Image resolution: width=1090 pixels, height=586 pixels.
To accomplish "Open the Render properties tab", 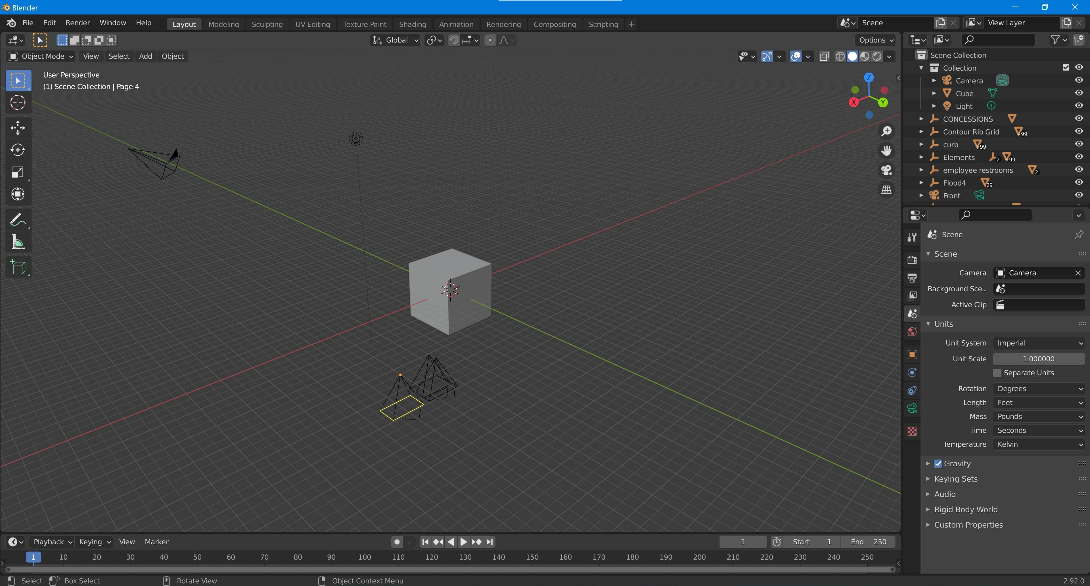I will click(912, 260).
